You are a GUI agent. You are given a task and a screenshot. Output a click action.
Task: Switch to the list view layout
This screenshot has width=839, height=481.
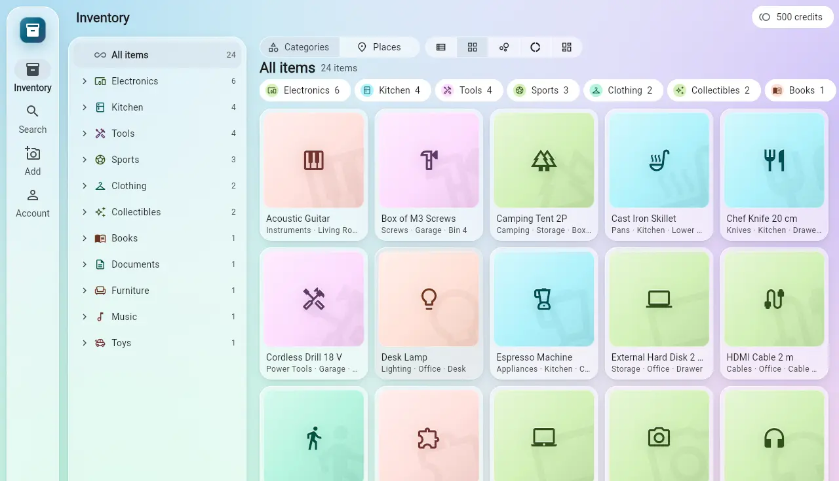(x=441, y=47)
